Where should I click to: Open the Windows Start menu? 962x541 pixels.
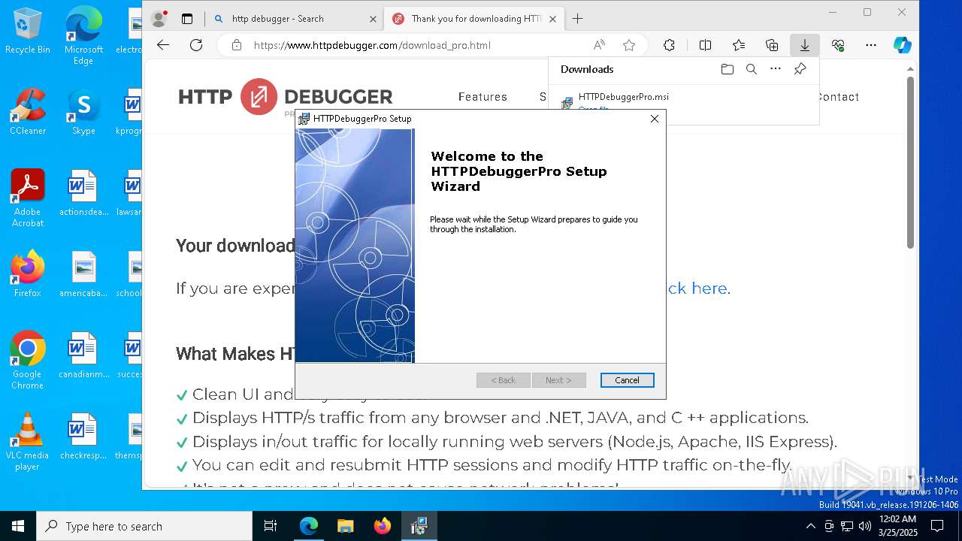tap(18, 526)
